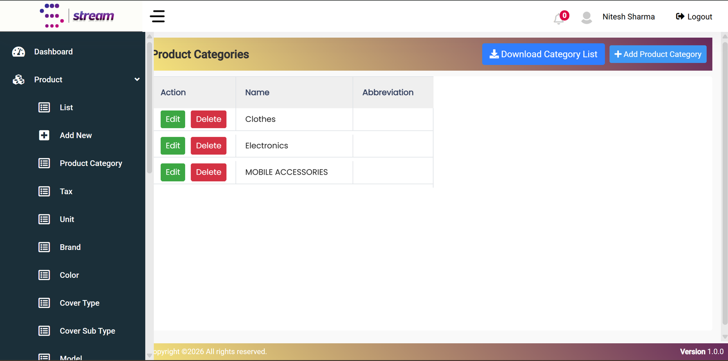Log out via Logout link
This screenshot has width=728, height=361.
[x=694, y=17]
